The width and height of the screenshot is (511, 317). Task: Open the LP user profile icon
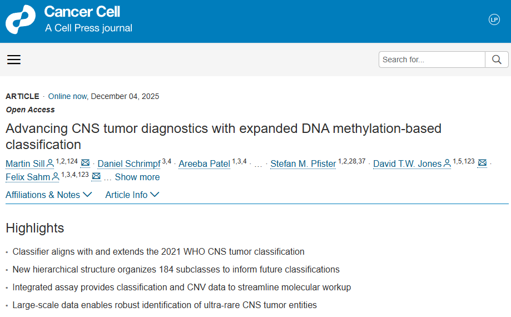494,19
